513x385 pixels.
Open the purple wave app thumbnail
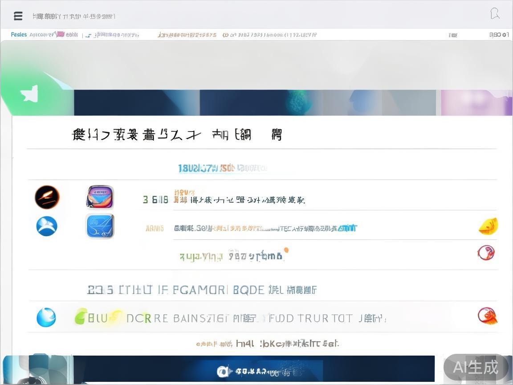coord(100,197)
